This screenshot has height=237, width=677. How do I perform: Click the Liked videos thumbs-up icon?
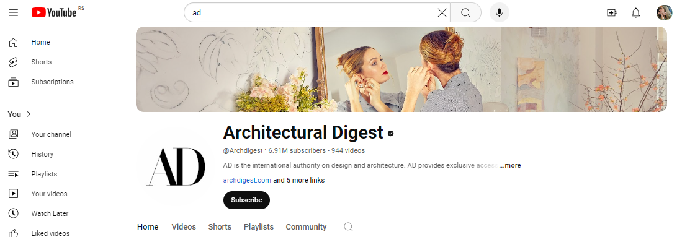(x=14, y=233)
